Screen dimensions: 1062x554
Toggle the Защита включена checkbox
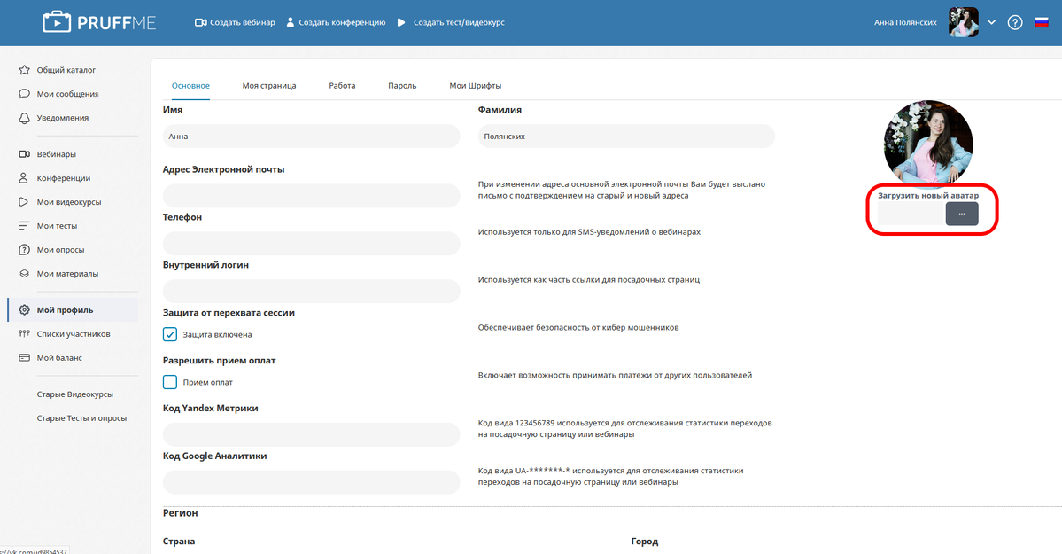tap(170, 334)
